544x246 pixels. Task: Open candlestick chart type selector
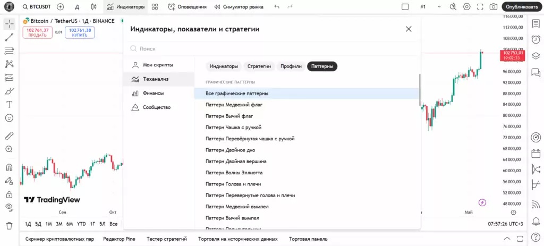(x=93, y=6)
